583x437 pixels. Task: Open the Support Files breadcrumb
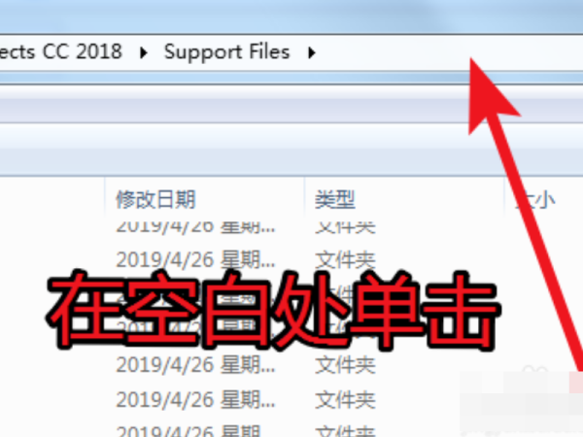click(226, 52)
